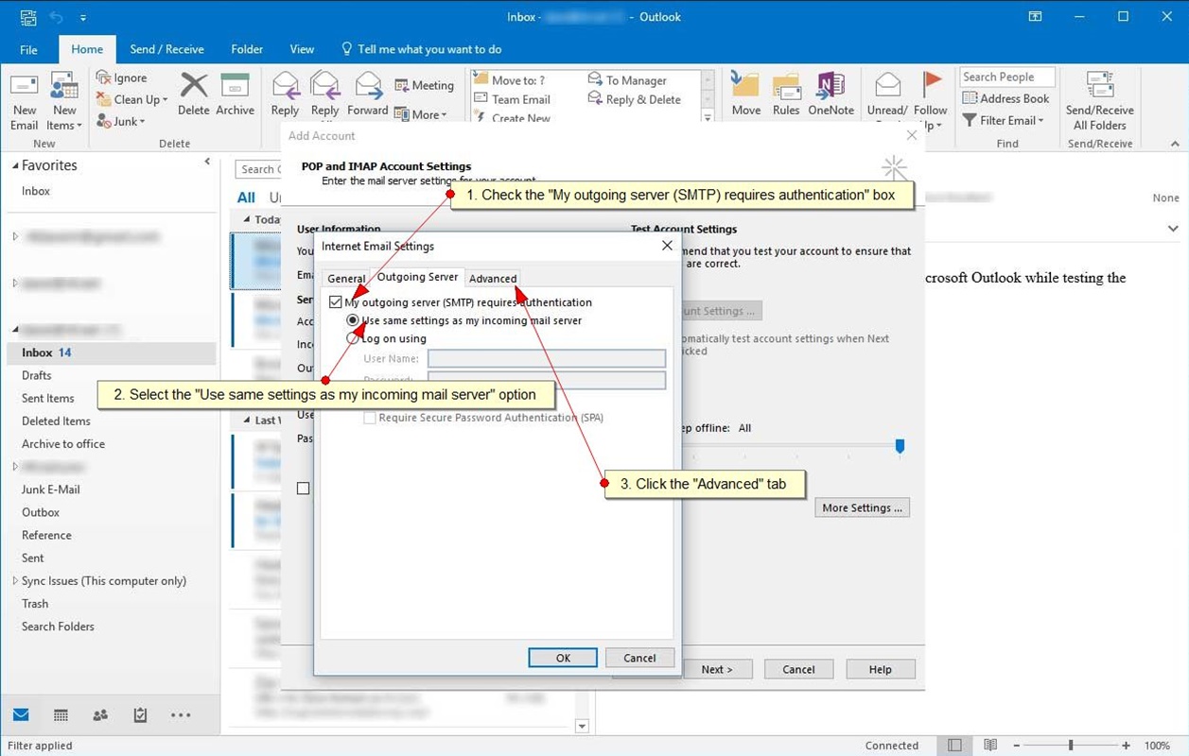Open the More respond options dropdown
Image resolution: width=1189 pixels, height=756 pixels.
click(421, 114)
